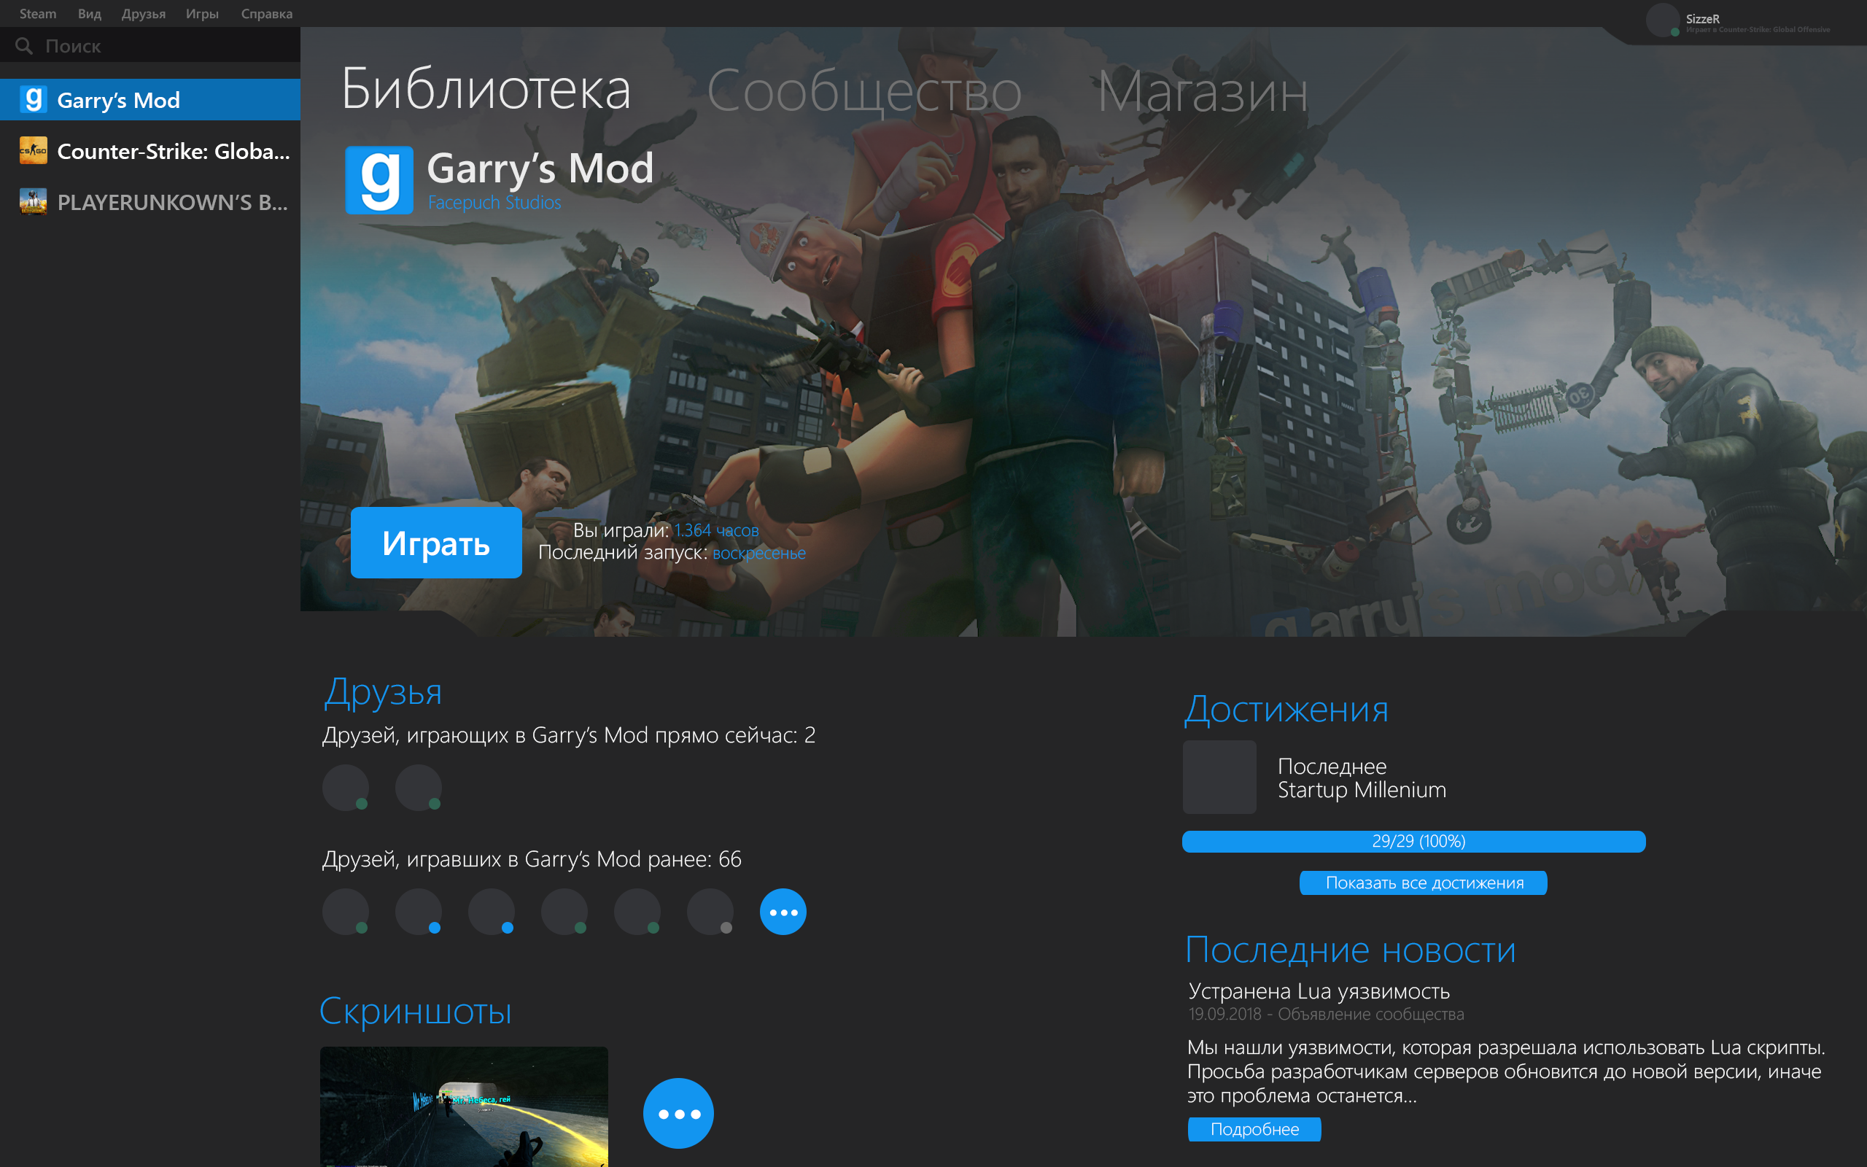Open the Garry's Mod screenshot thumbnail
The image size is (1867, 1167).
click(464, 1106)
